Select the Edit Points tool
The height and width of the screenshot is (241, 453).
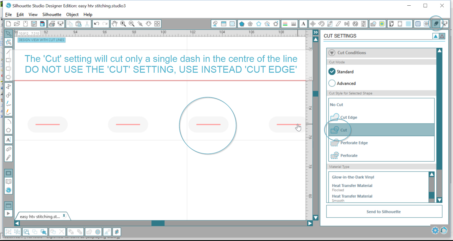tap(8, 42)
